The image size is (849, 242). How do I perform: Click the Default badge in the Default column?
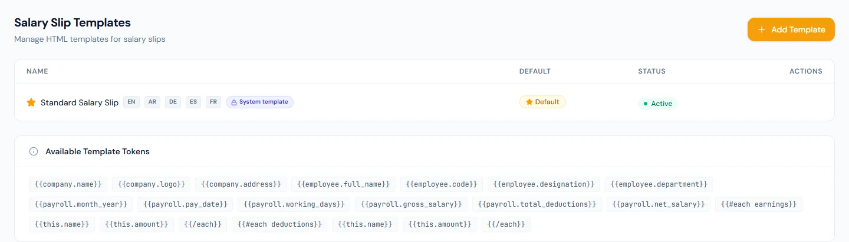click(x=542, y=102)
